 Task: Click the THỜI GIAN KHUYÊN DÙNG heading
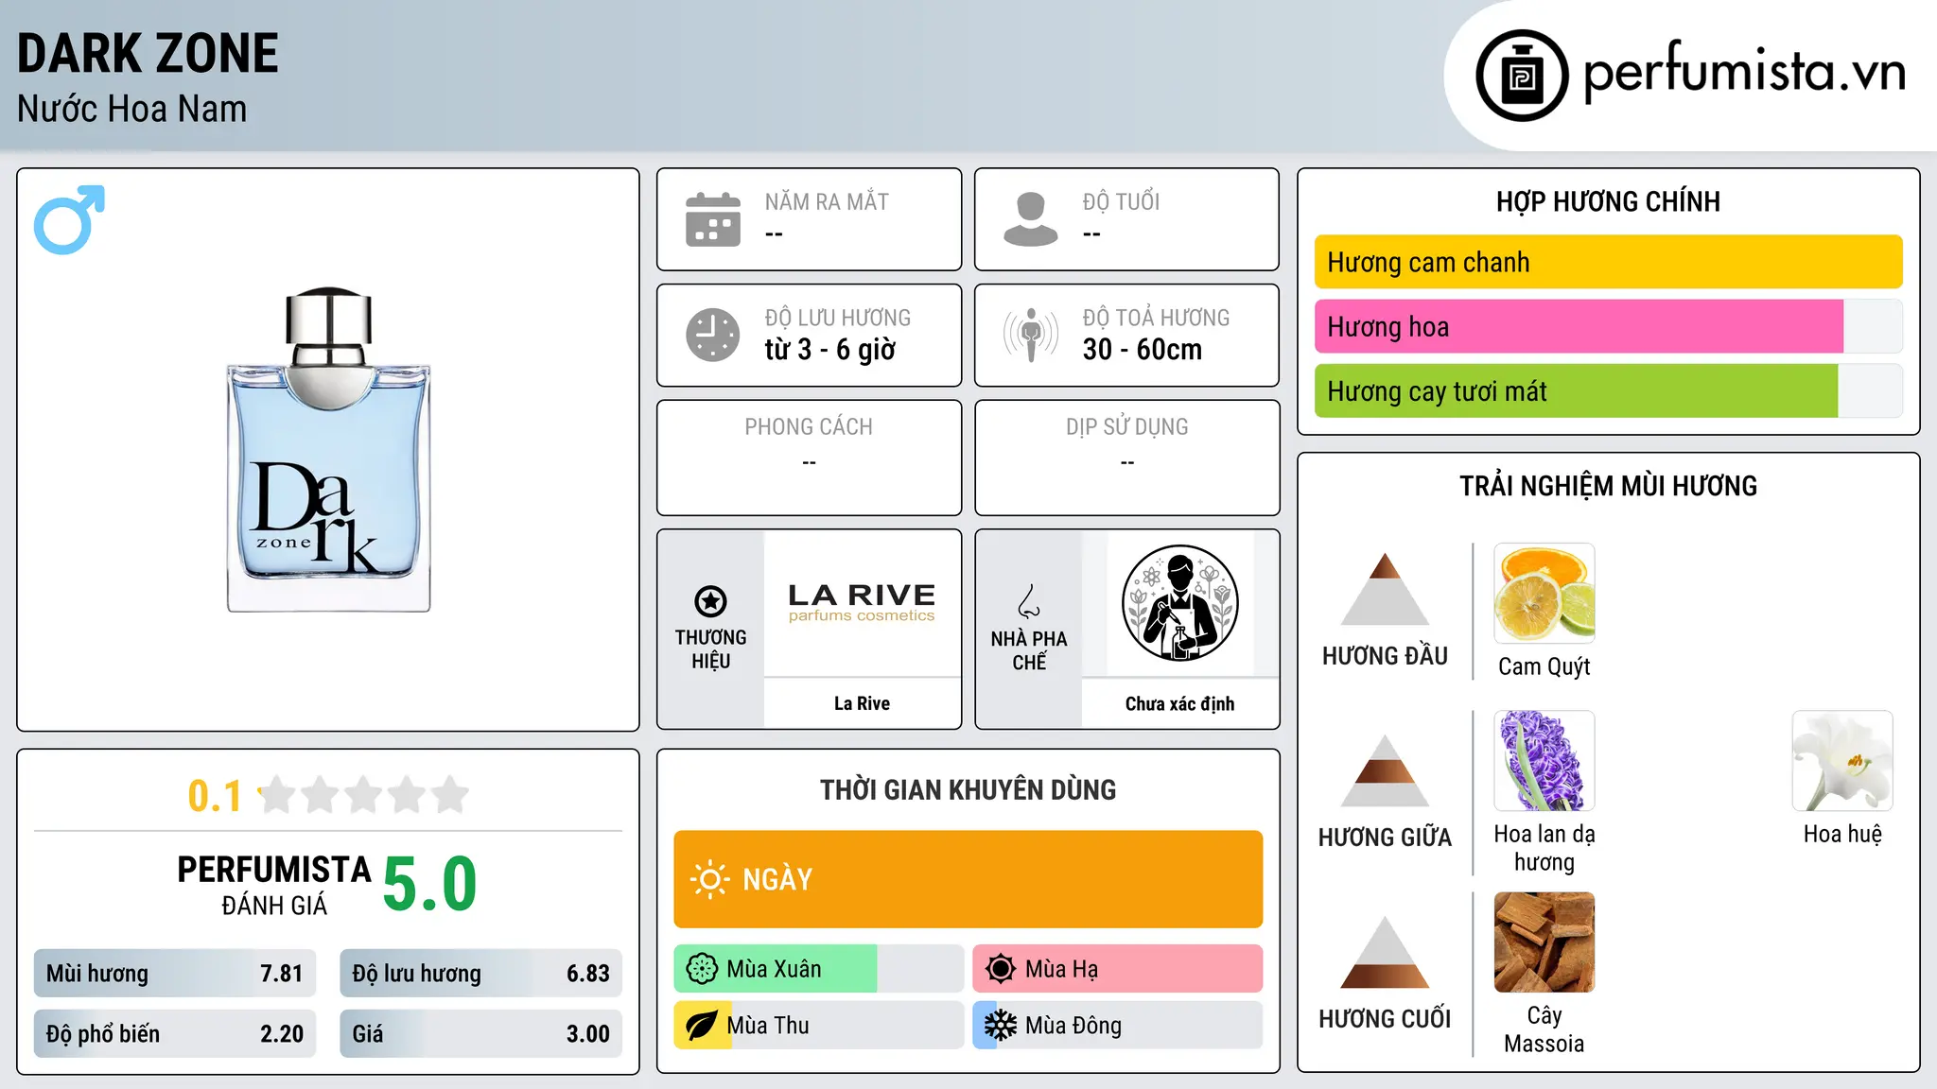(968, 789)
